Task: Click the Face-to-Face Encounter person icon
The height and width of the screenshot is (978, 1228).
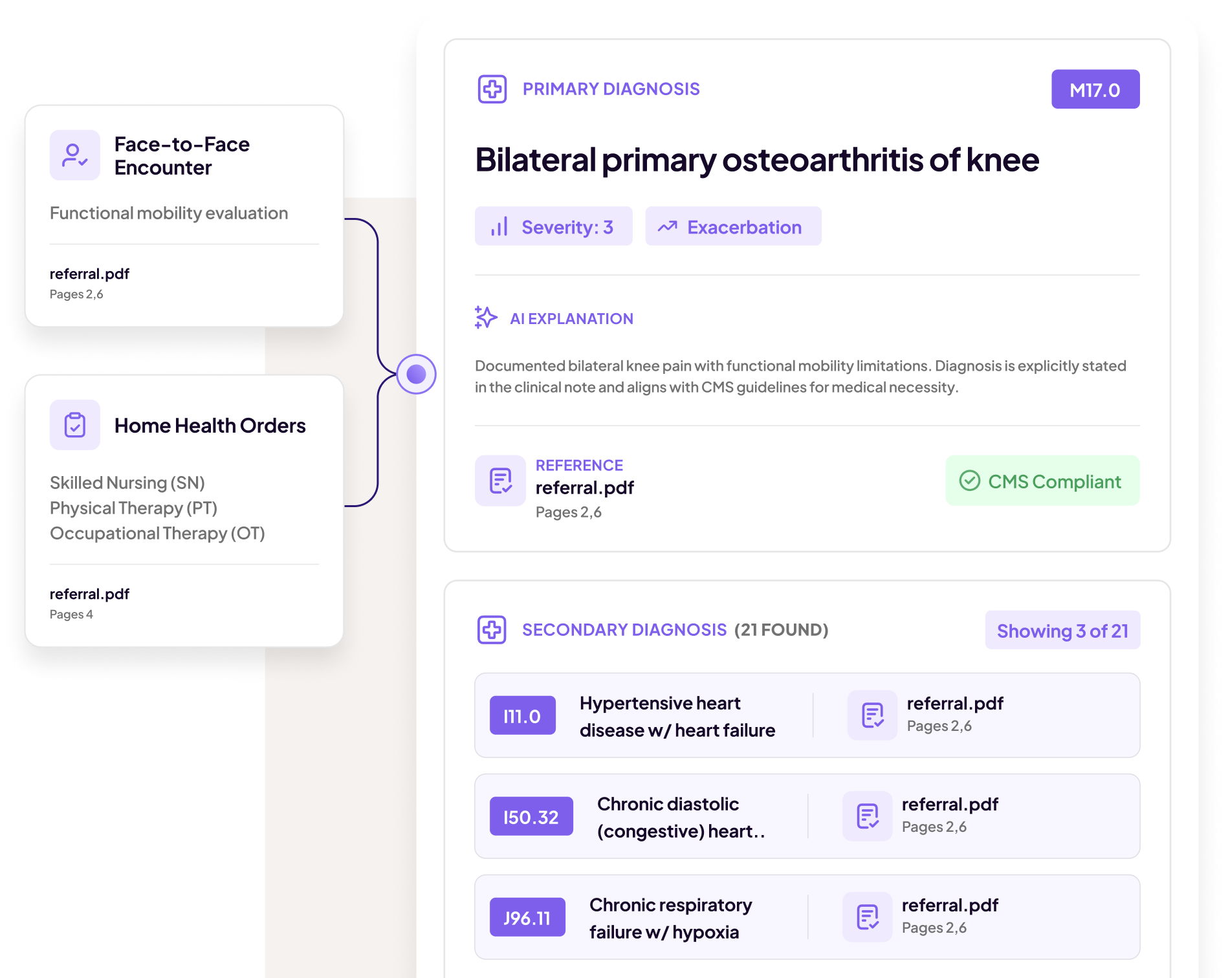Action: pos(75,155)
